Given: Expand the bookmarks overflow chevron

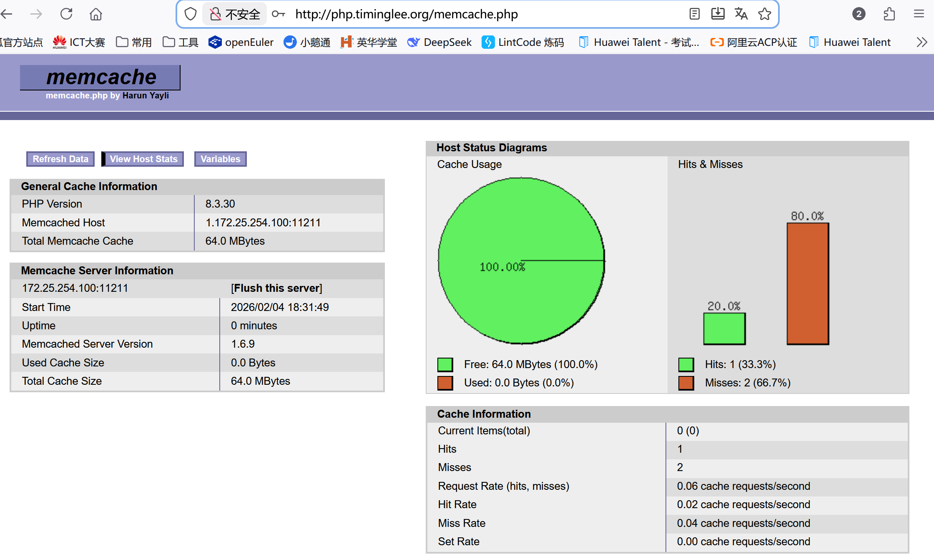Looking at the screenshot, I should 922,42.
